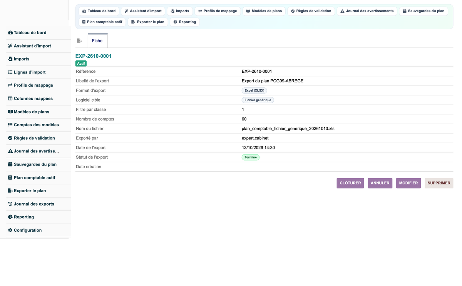Click the Filtre par classe label
The image size is (462, 286).
[91, 110]
